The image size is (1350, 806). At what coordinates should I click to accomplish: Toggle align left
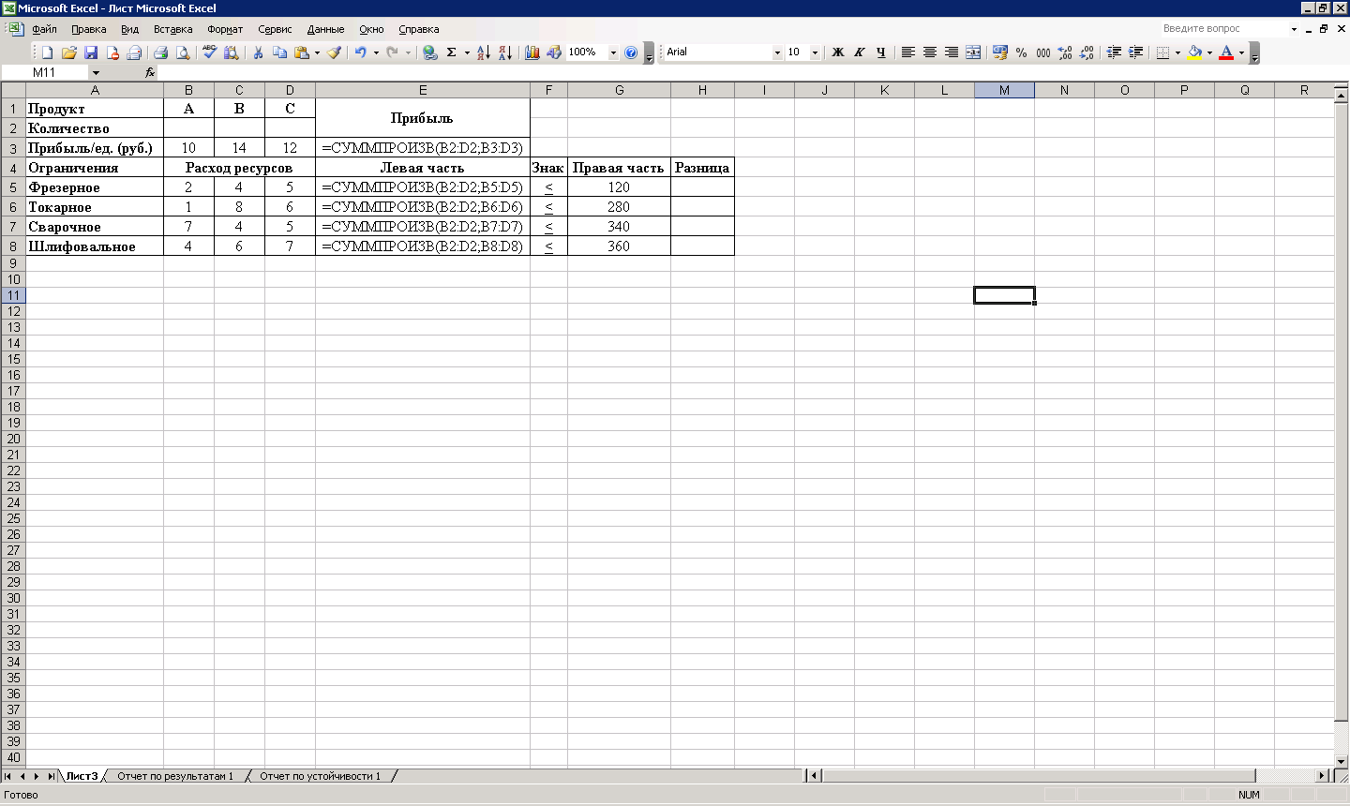(908, 52)
